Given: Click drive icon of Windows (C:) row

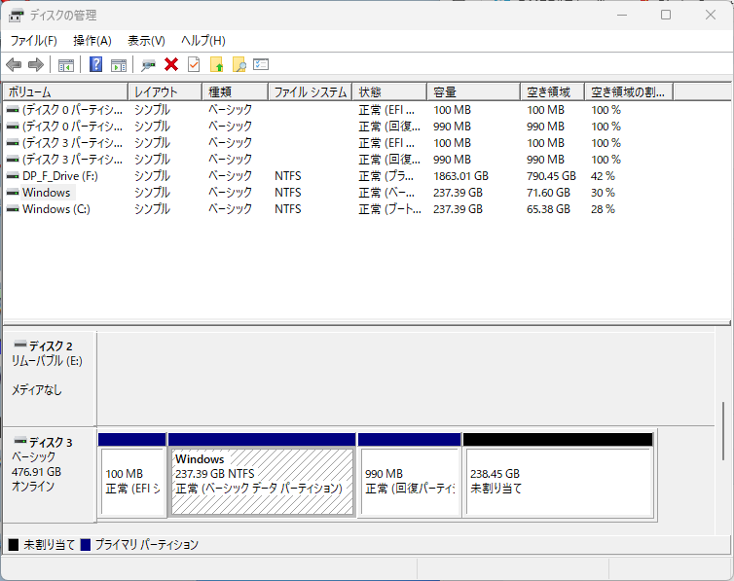Looking at the screenshot, I should (13, 209).
